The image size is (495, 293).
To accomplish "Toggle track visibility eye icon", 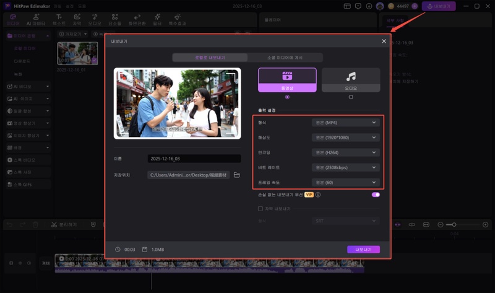I will click(20, 263).
